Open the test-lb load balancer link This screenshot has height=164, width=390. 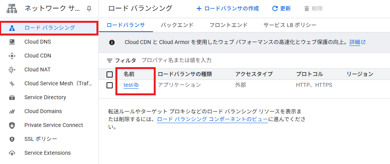pyautogui.click(x=131, y=85)
